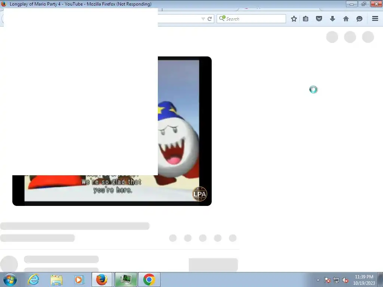This screenshot has height=287, width=383.
Task: Open the green monitor app in taskbar
Action: click(126, 280)
